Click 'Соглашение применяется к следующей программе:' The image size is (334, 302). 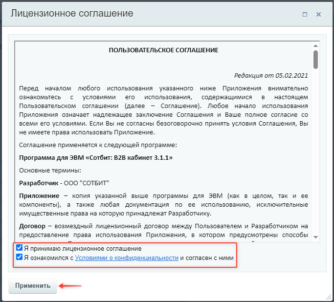pyautogui.click(x=98, y=145)
